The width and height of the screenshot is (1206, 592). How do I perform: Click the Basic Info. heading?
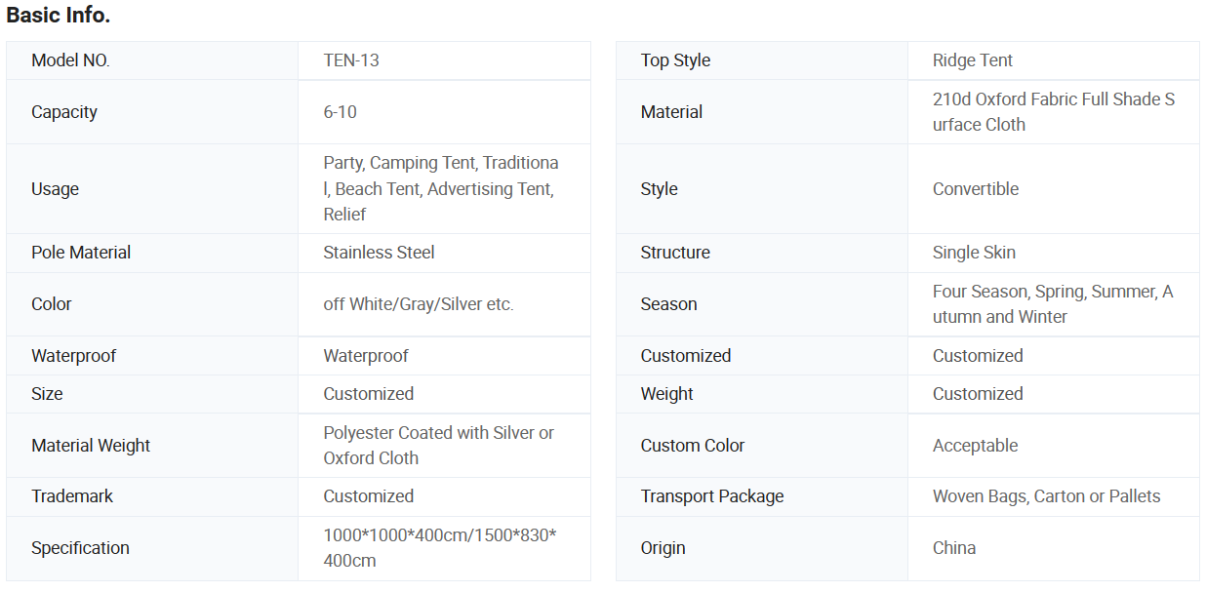[x=58, y=16]
